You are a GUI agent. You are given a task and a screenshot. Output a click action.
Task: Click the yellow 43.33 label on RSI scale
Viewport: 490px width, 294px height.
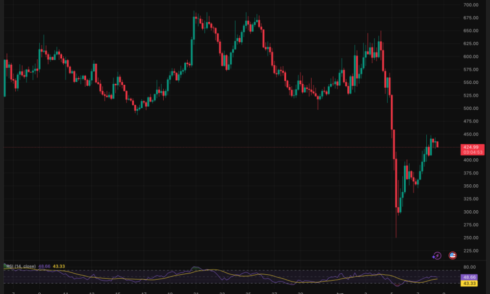click(x=469, y=283)
